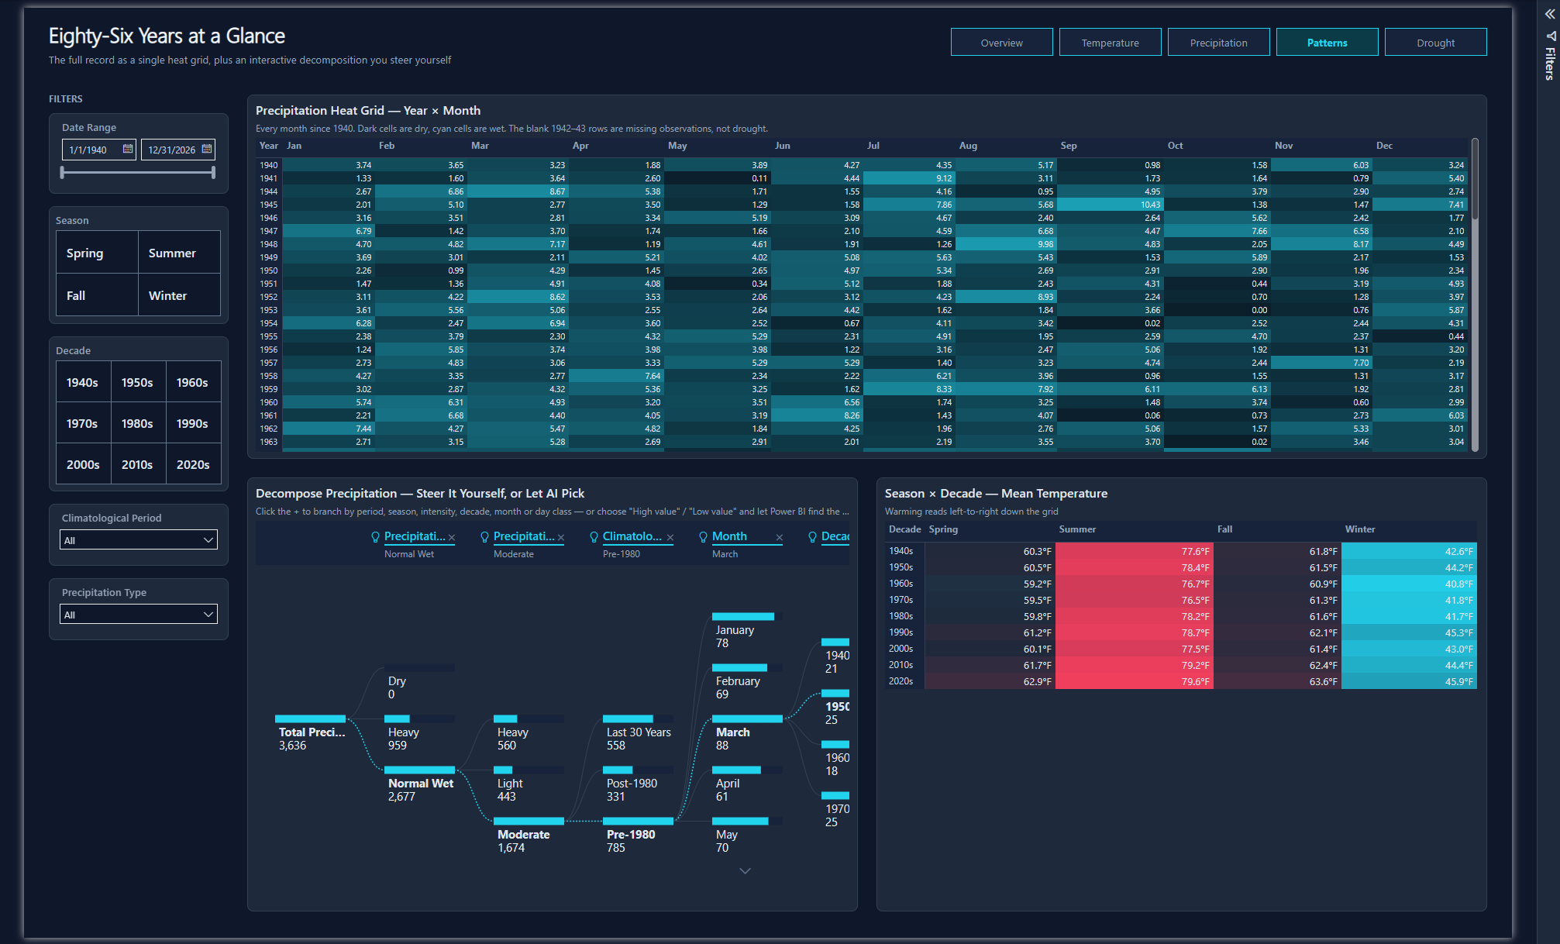Select the May node with value 70

(747, 836)
